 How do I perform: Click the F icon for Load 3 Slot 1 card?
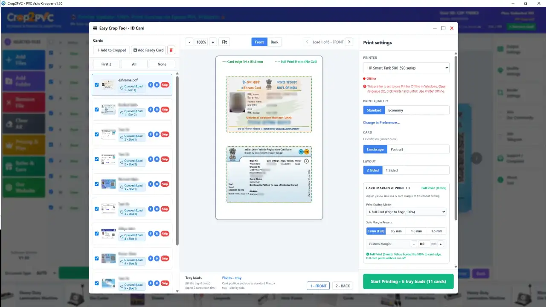coord(151,184)
